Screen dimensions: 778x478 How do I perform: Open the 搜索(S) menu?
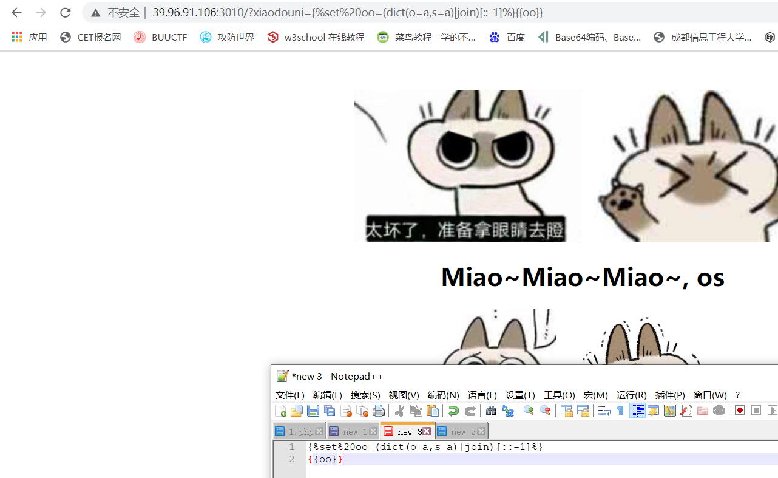click(365, 395)
